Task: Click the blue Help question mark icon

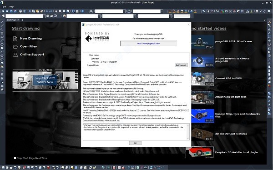Action: pyautogui.click(x=83, y=11)
